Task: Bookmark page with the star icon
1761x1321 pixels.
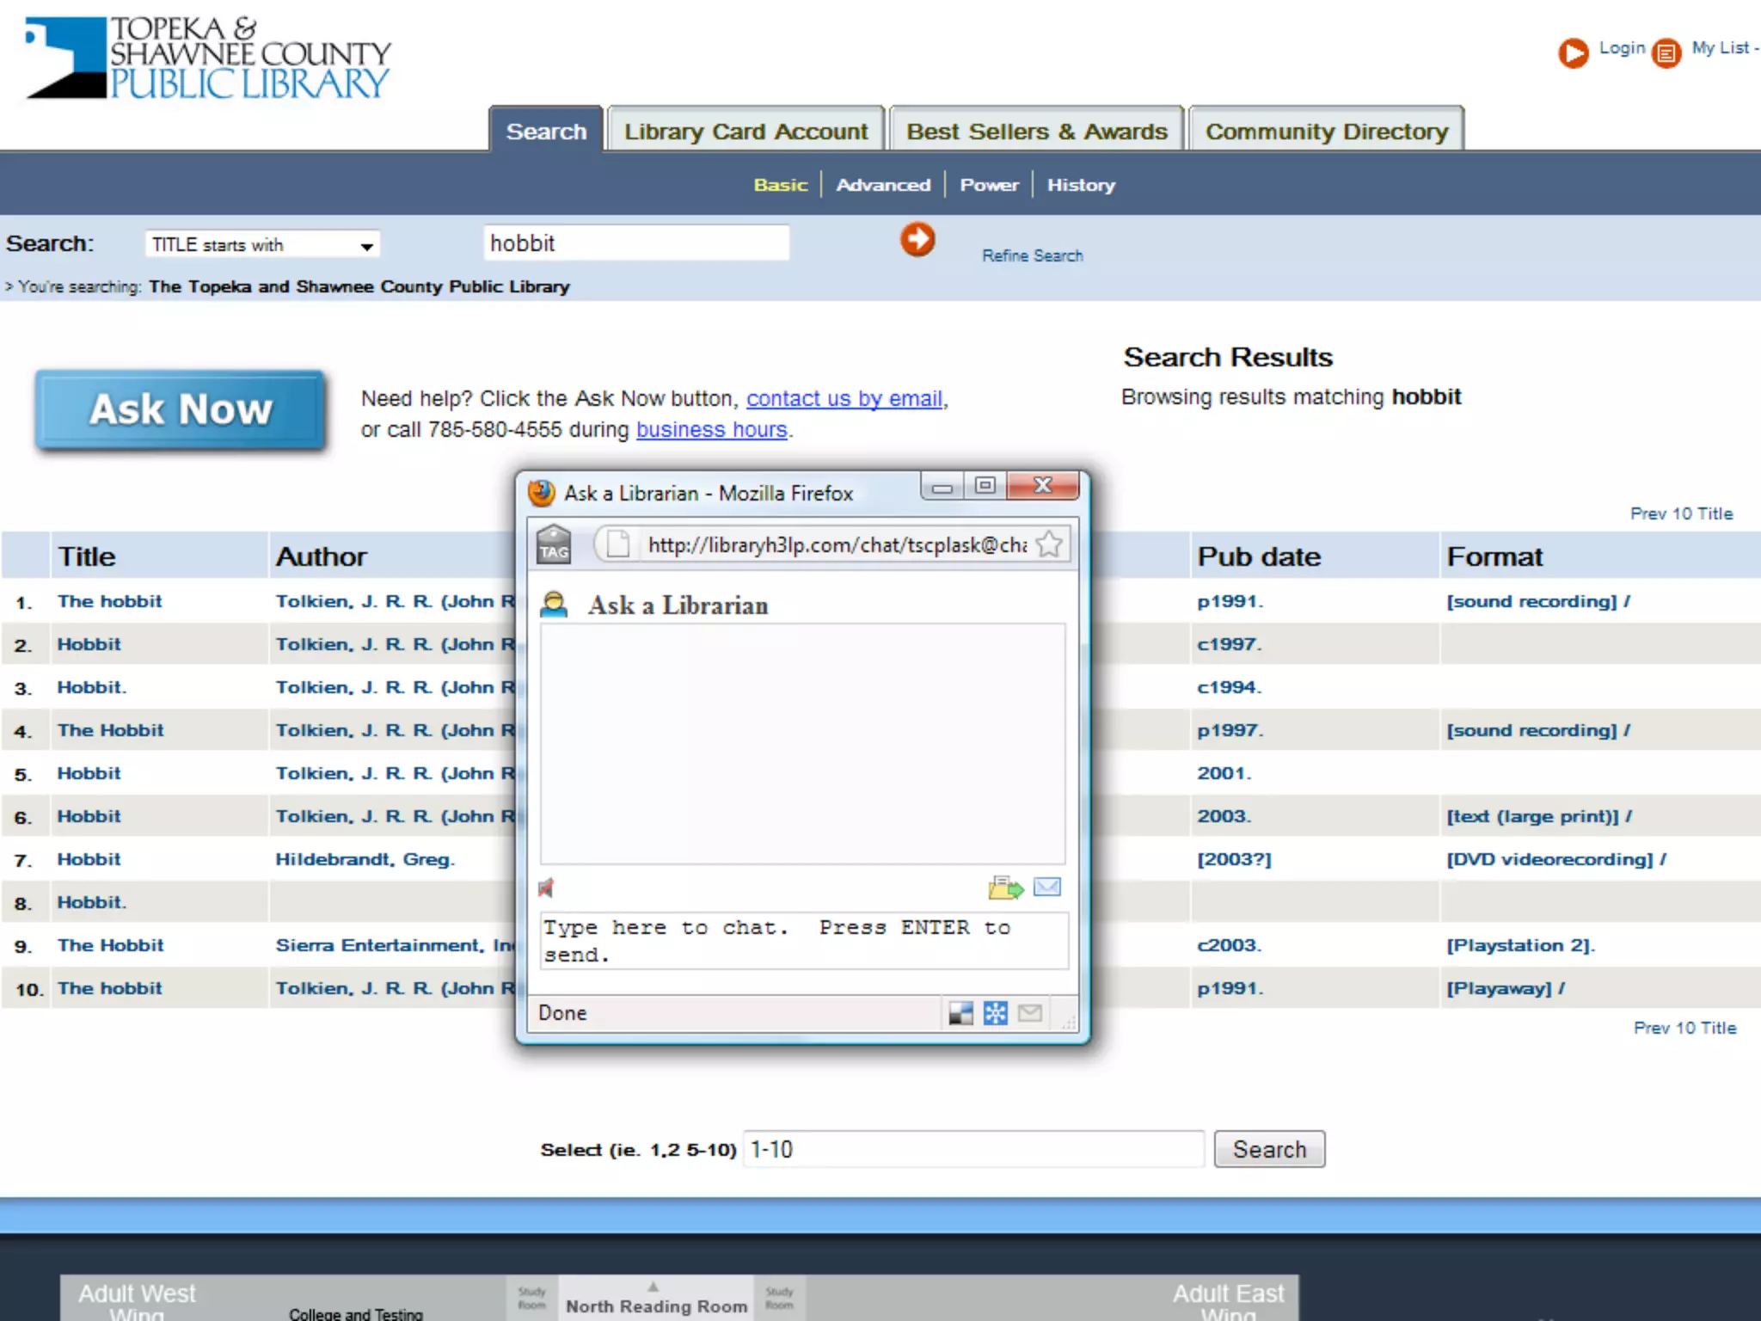Action: pyautogui.click(x=1049, y=544)
